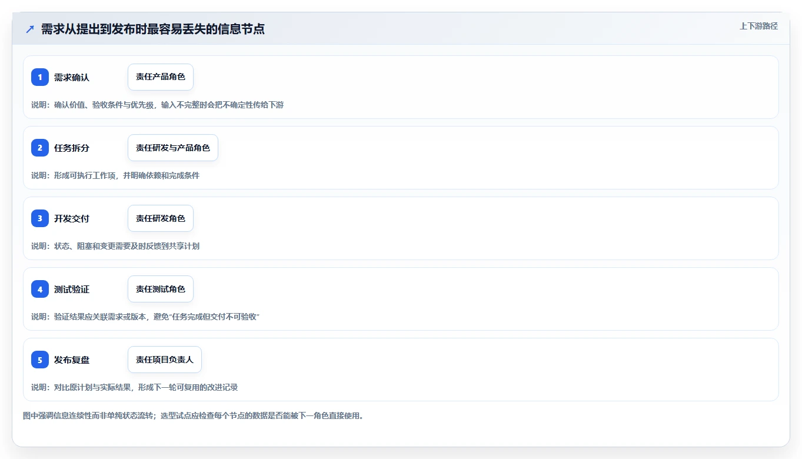
Task: Click the description starting 形成可执行工作项
Action: pyautogui.click(x=115, y=175)
